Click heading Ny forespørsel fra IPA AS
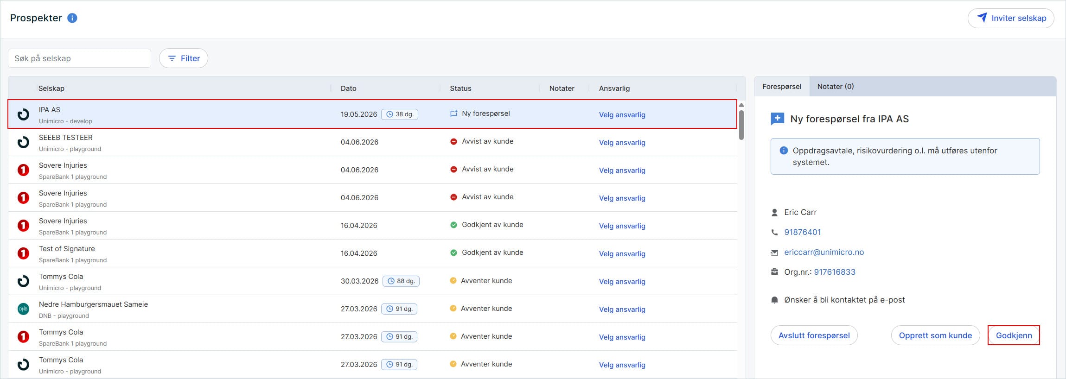Screen dimensions: 1066x379 tap(849, 119)
